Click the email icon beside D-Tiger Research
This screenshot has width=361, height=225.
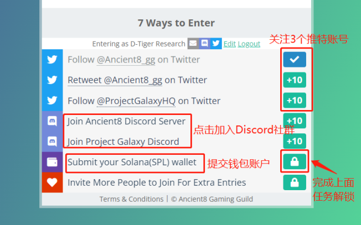(x=193, y=44)
